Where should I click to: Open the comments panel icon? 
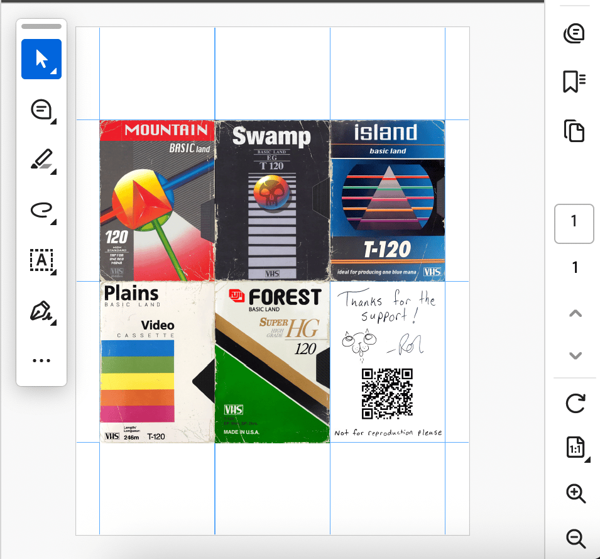pyautogui.click(x=574, y=33)
